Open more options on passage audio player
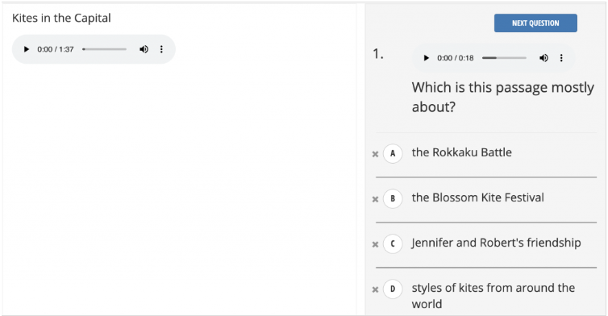608x316 pixels. click(x=161, y=49)
